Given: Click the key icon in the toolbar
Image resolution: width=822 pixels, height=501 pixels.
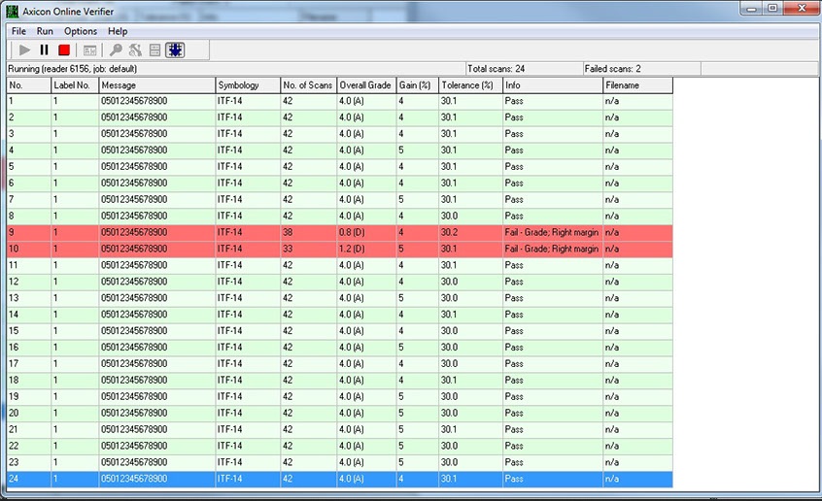Looking at the screenshot, I should tap(116, 50).
